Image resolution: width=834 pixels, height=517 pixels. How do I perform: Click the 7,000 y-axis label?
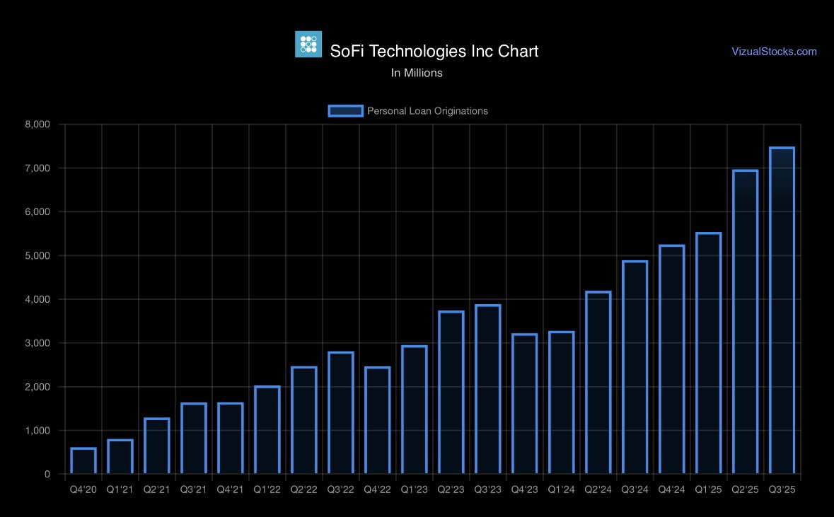click(37, 168)
